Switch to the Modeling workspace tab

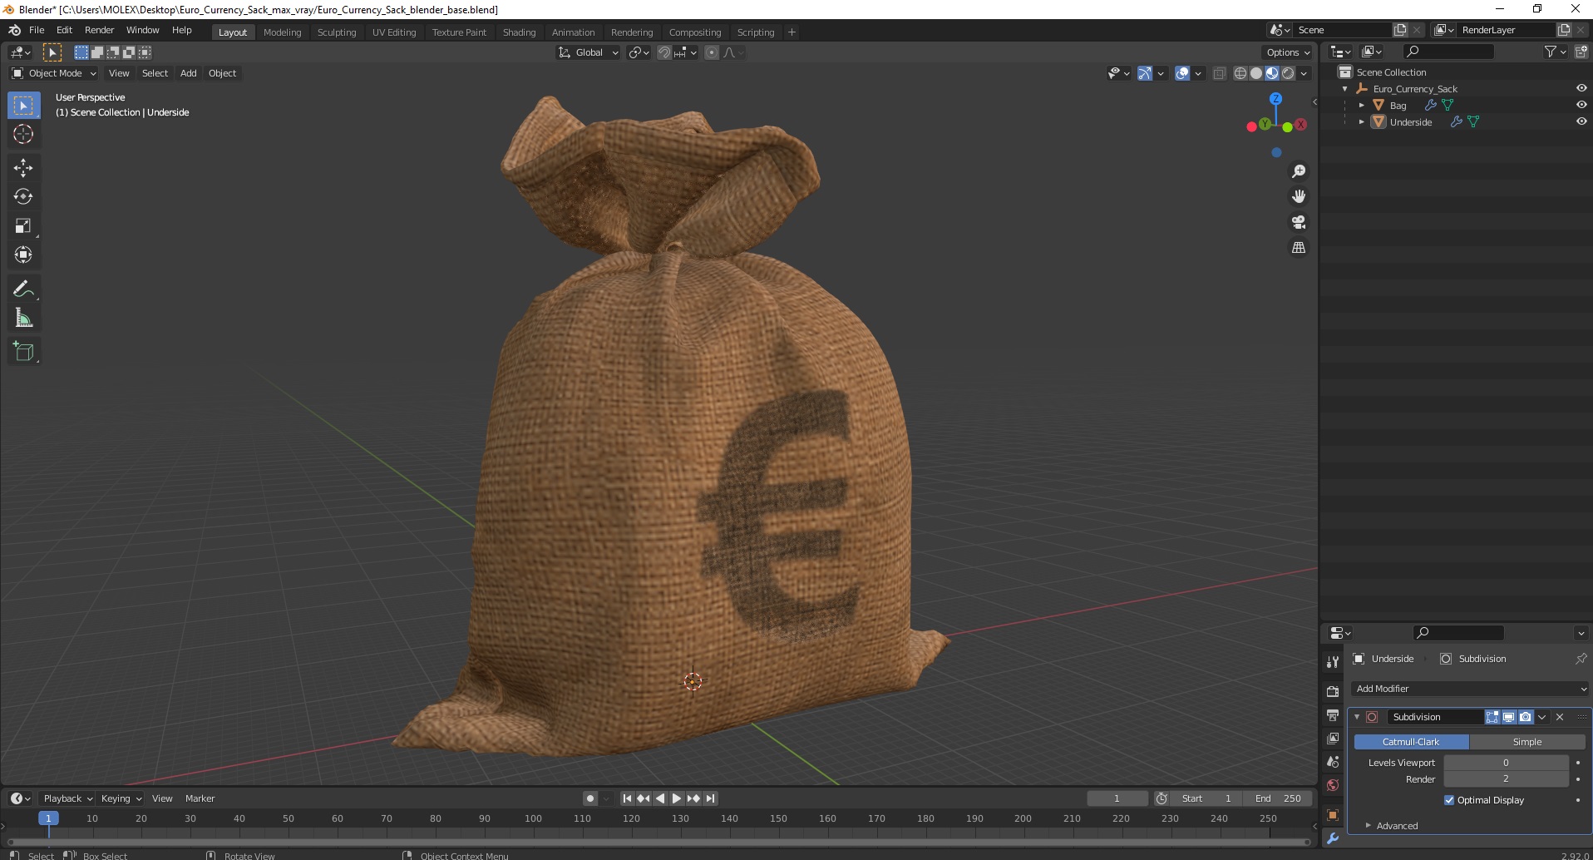click(x=282, y=32)
